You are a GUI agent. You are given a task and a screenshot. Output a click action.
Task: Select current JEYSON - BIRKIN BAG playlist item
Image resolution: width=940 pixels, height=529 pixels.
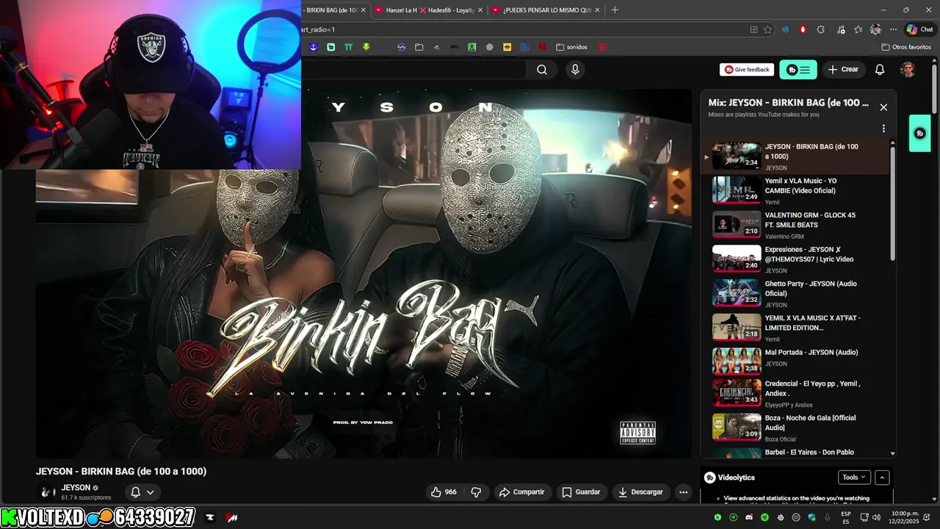pyautogui.click(x=797, y=156)
